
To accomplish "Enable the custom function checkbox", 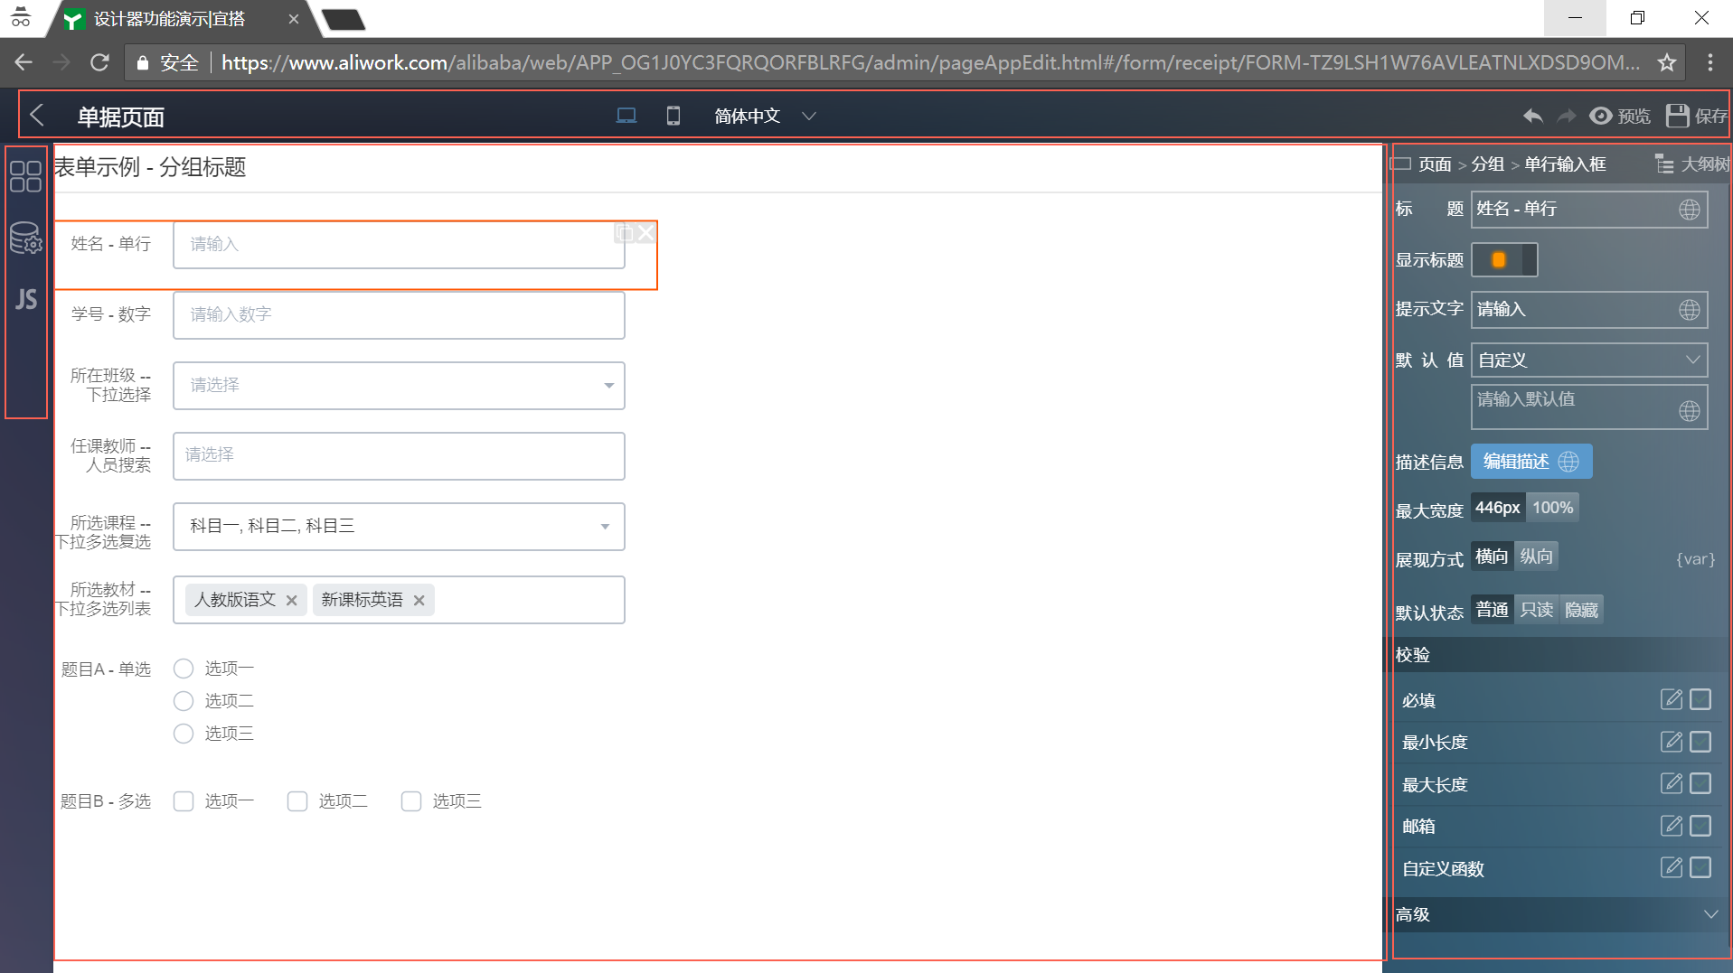I will coord(1700,867).
